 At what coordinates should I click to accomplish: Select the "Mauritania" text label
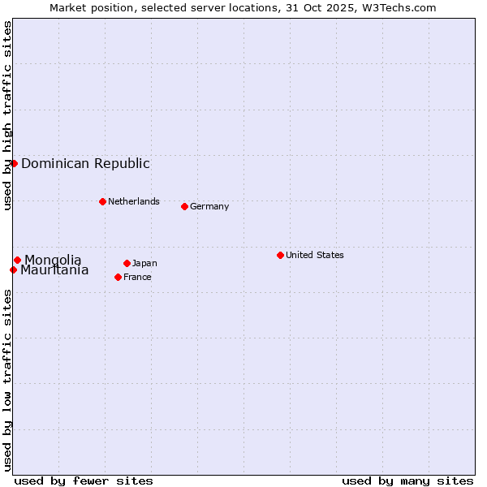[54, 271]
